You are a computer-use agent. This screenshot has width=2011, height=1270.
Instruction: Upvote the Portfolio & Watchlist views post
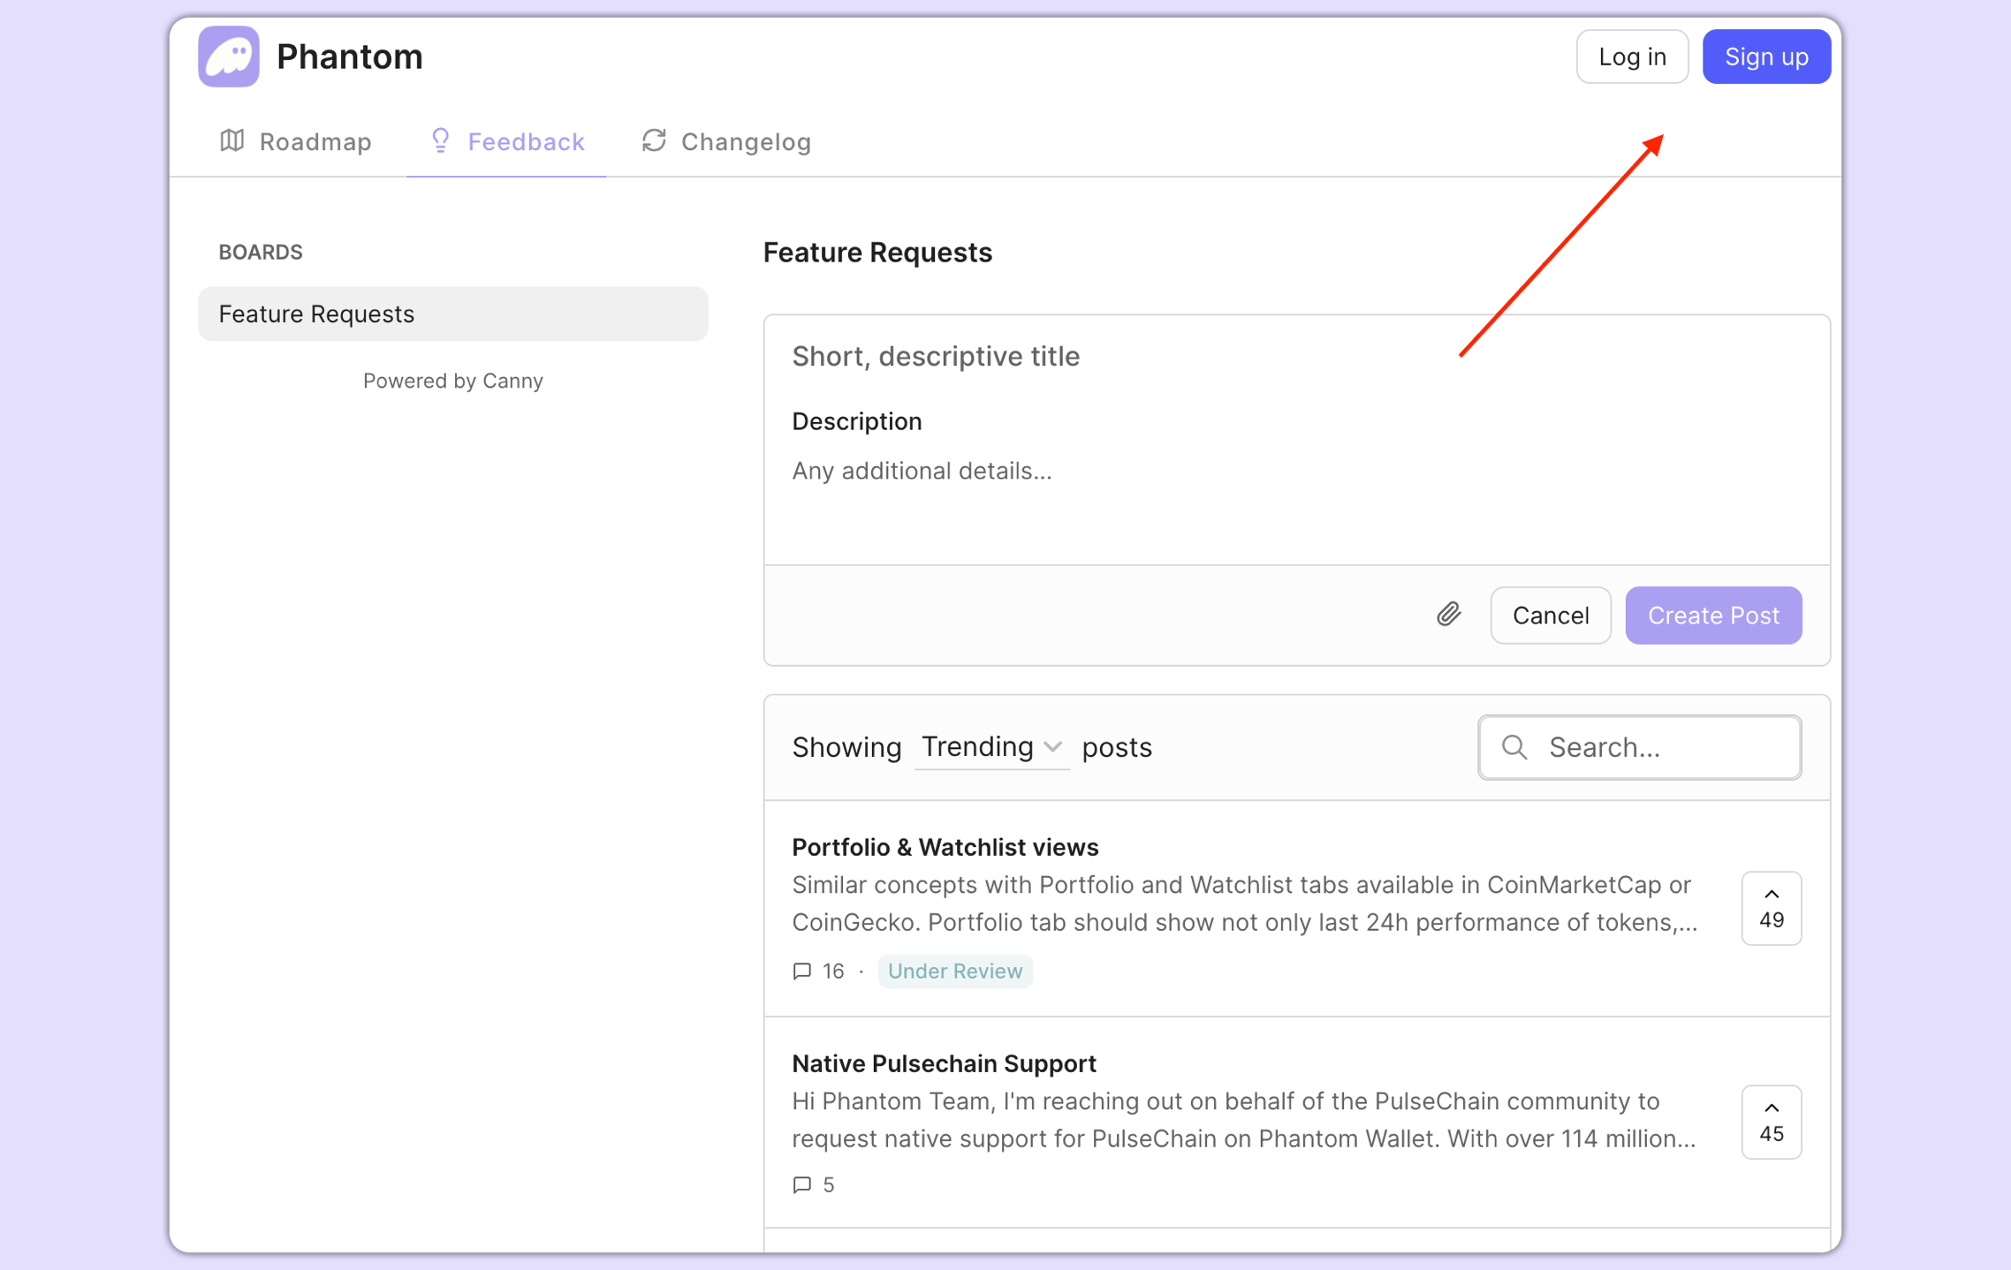pos(1771,908)
